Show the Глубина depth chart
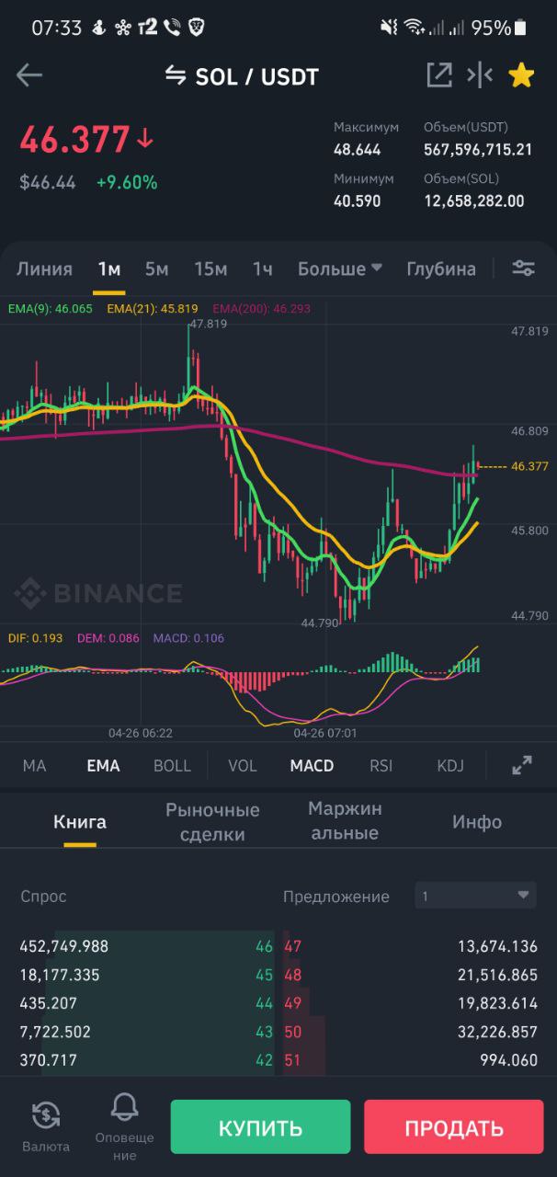 pos(441,269)
